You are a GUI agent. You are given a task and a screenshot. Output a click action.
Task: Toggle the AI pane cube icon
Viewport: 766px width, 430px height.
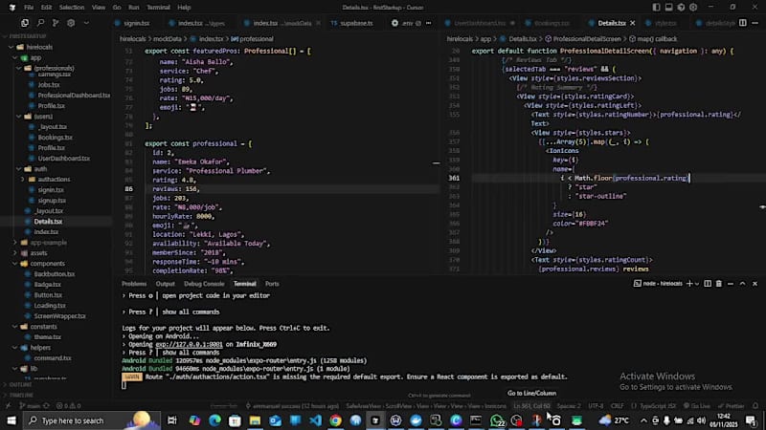tap(681, 8)
